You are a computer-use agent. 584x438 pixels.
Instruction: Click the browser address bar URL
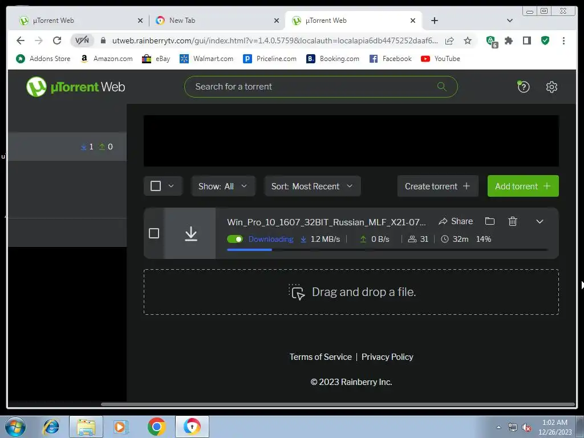(x=275, y=40)
